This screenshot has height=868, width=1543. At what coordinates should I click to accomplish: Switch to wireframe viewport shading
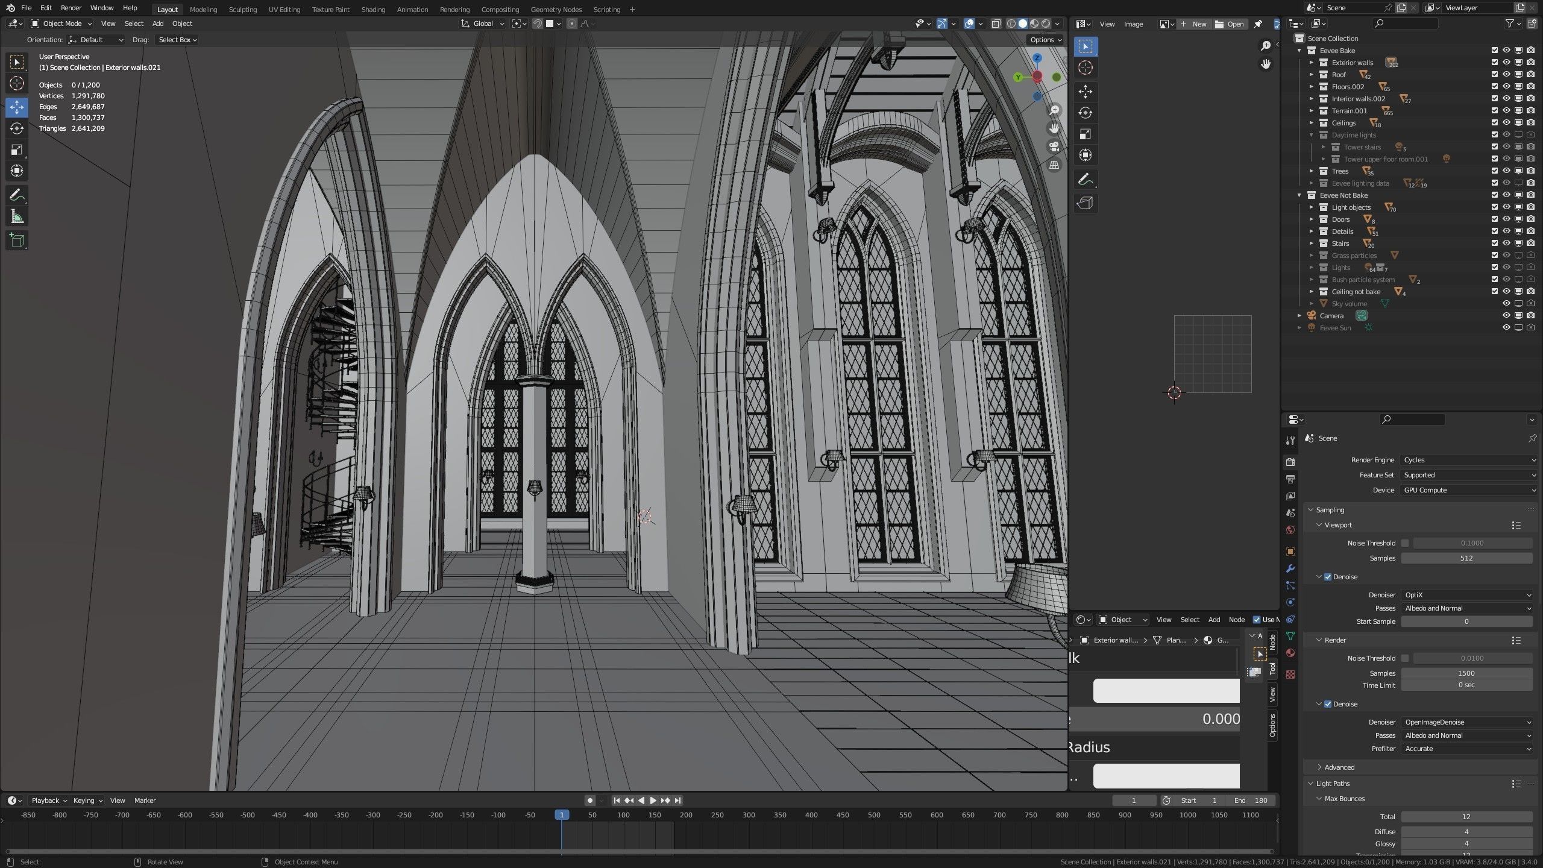(x=1011, y=24)
